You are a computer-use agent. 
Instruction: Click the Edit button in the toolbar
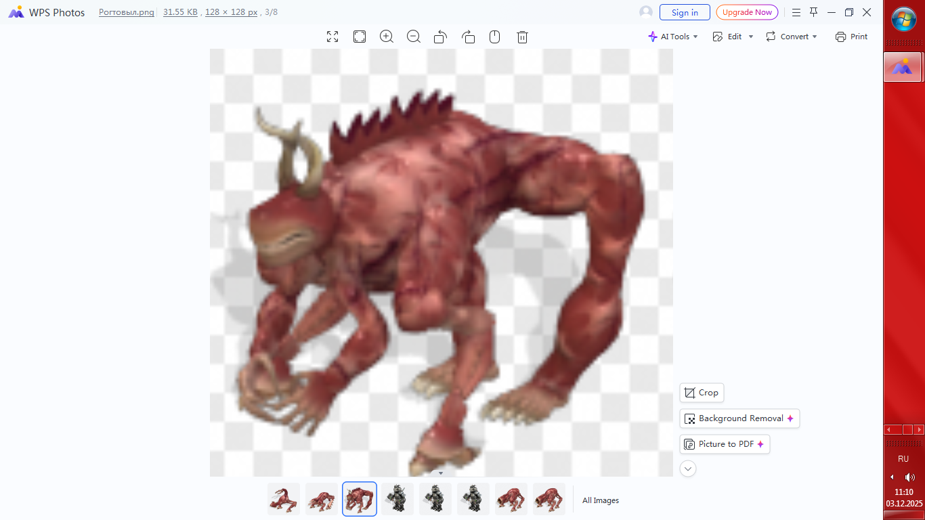click(x=727, y=37)
